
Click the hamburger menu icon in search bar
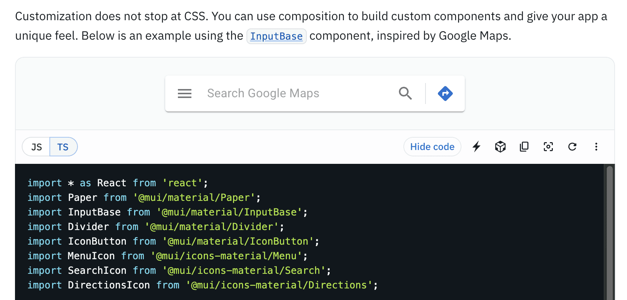pos(185,94)
